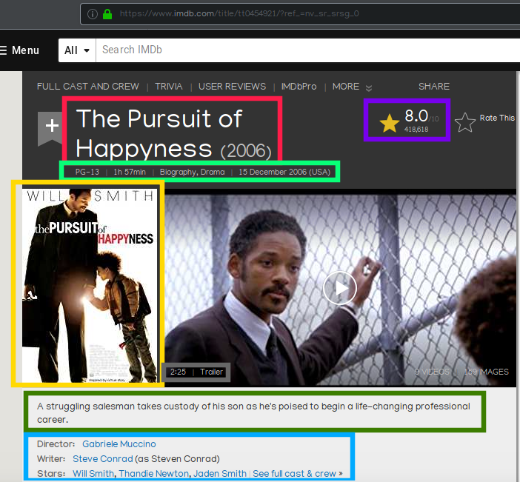Image resolution: width=520 pixels, height=482 pixels.
Task: Open the TRIVIA section
Action: click(x=169, y=87)
